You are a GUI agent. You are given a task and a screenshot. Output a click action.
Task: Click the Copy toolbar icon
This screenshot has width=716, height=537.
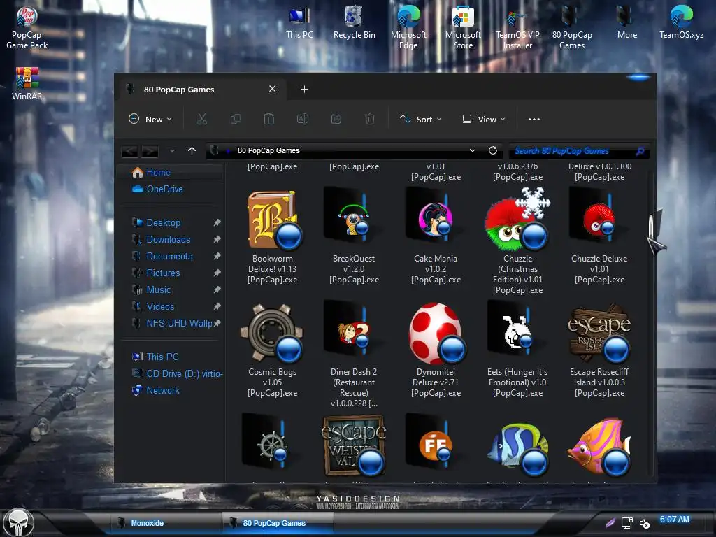(236, 119)
